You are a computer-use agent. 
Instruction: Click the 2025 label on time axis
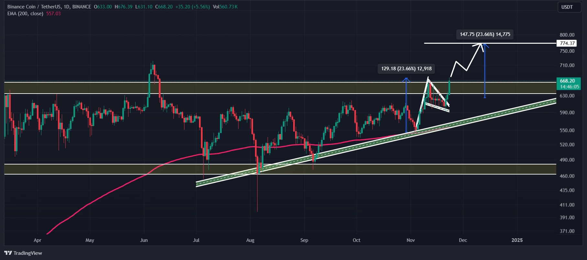[x=517, y=240]
